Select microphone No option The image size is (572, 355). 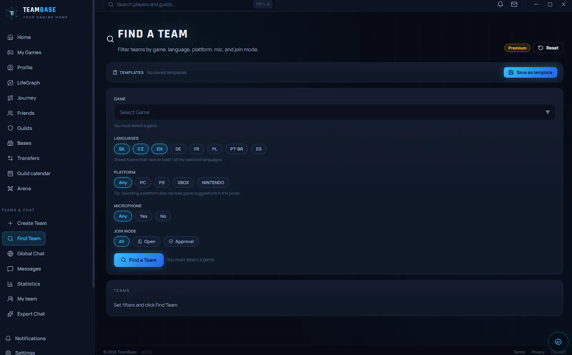click(x=163, y=216)
